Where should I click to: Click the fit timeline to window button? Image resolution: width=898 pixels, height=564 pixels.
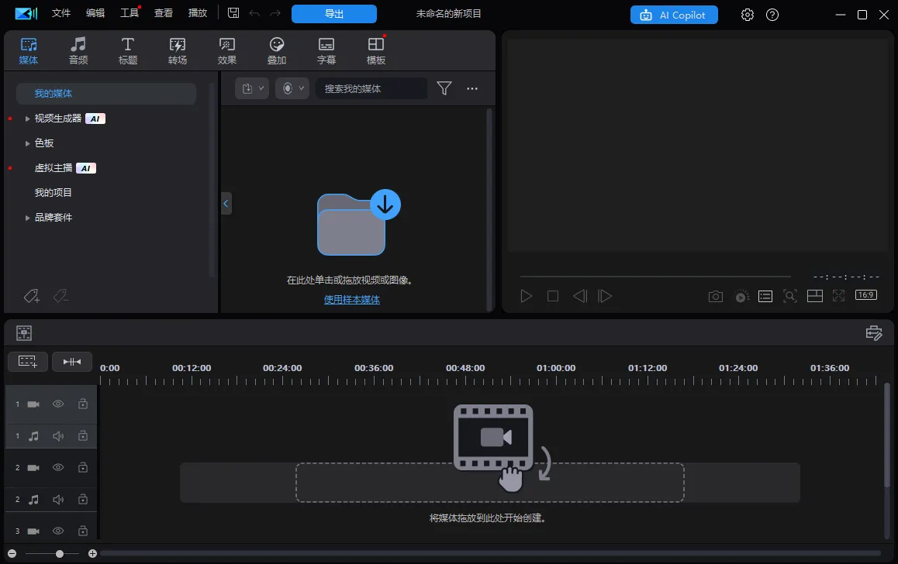(72, 361)
